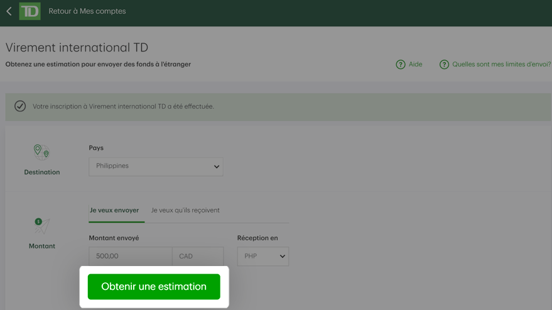Open the Réception en PHP dropdown
Screen dimensions: 552x310
tap(263, 256)
